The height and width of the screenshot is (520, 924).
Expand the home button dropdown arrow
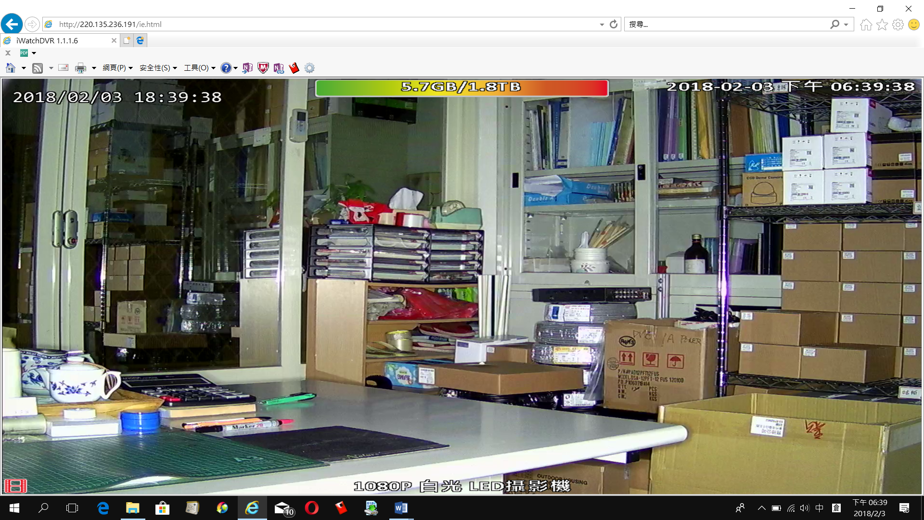pos(23,68)
